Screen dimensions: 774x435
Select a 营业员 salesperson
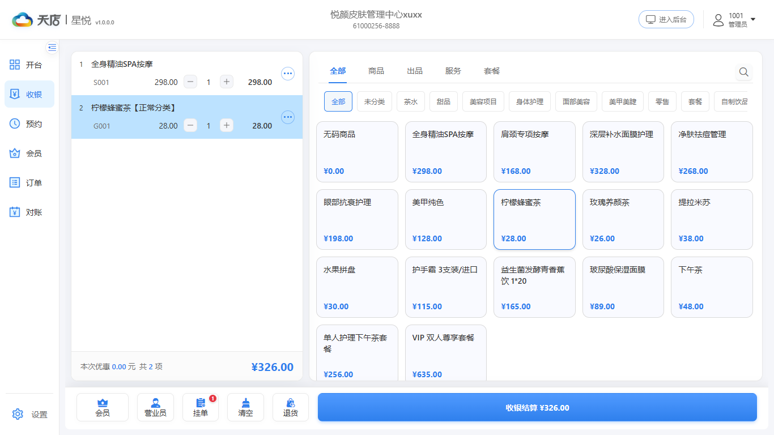pyautogui.click(x=155, y=407)
